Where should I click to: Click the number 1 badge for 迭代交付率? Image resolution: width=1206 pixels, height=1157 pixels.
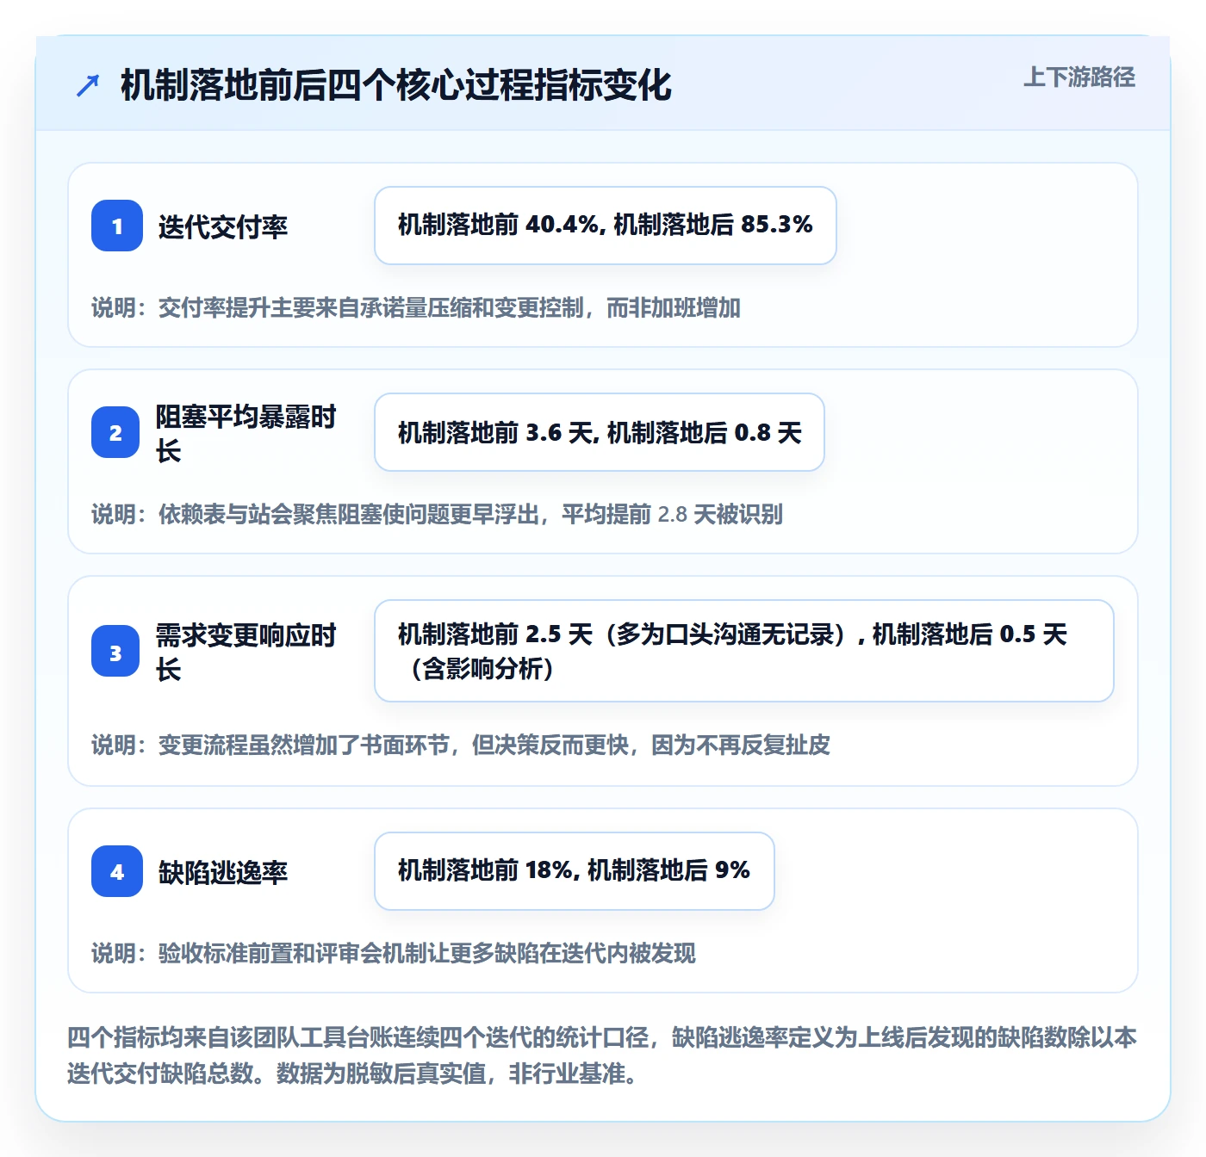click(117, 226)
